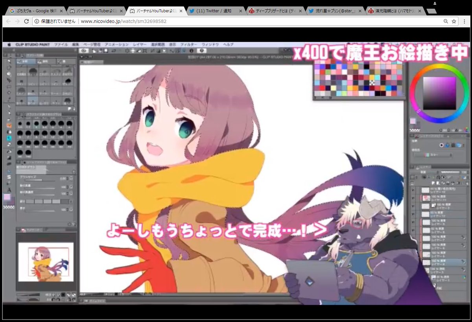This screenshot has width=472, height=322.
Task: Click the magnifier icon in the address bar
Action: [x=446, y=21]
